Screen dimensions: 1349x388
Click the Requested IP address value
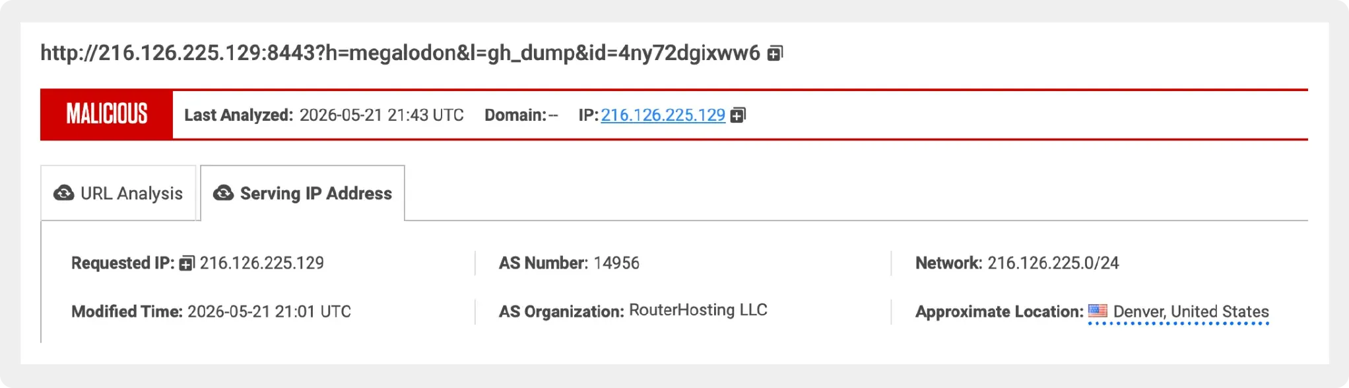click(262, 263)
